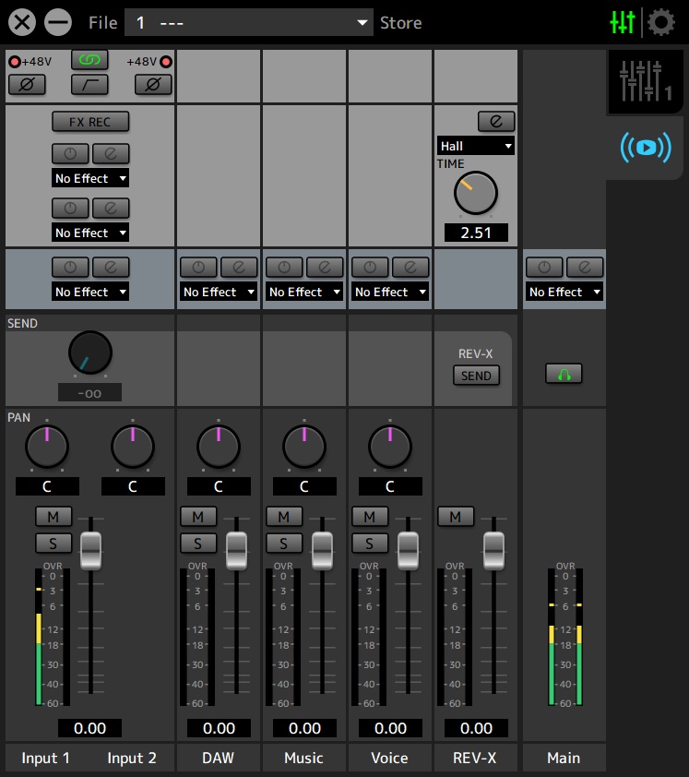Screen dimensions: 689x777
Task: Open the Main channel No Effect dropdown
Action: tap(564, 292)
